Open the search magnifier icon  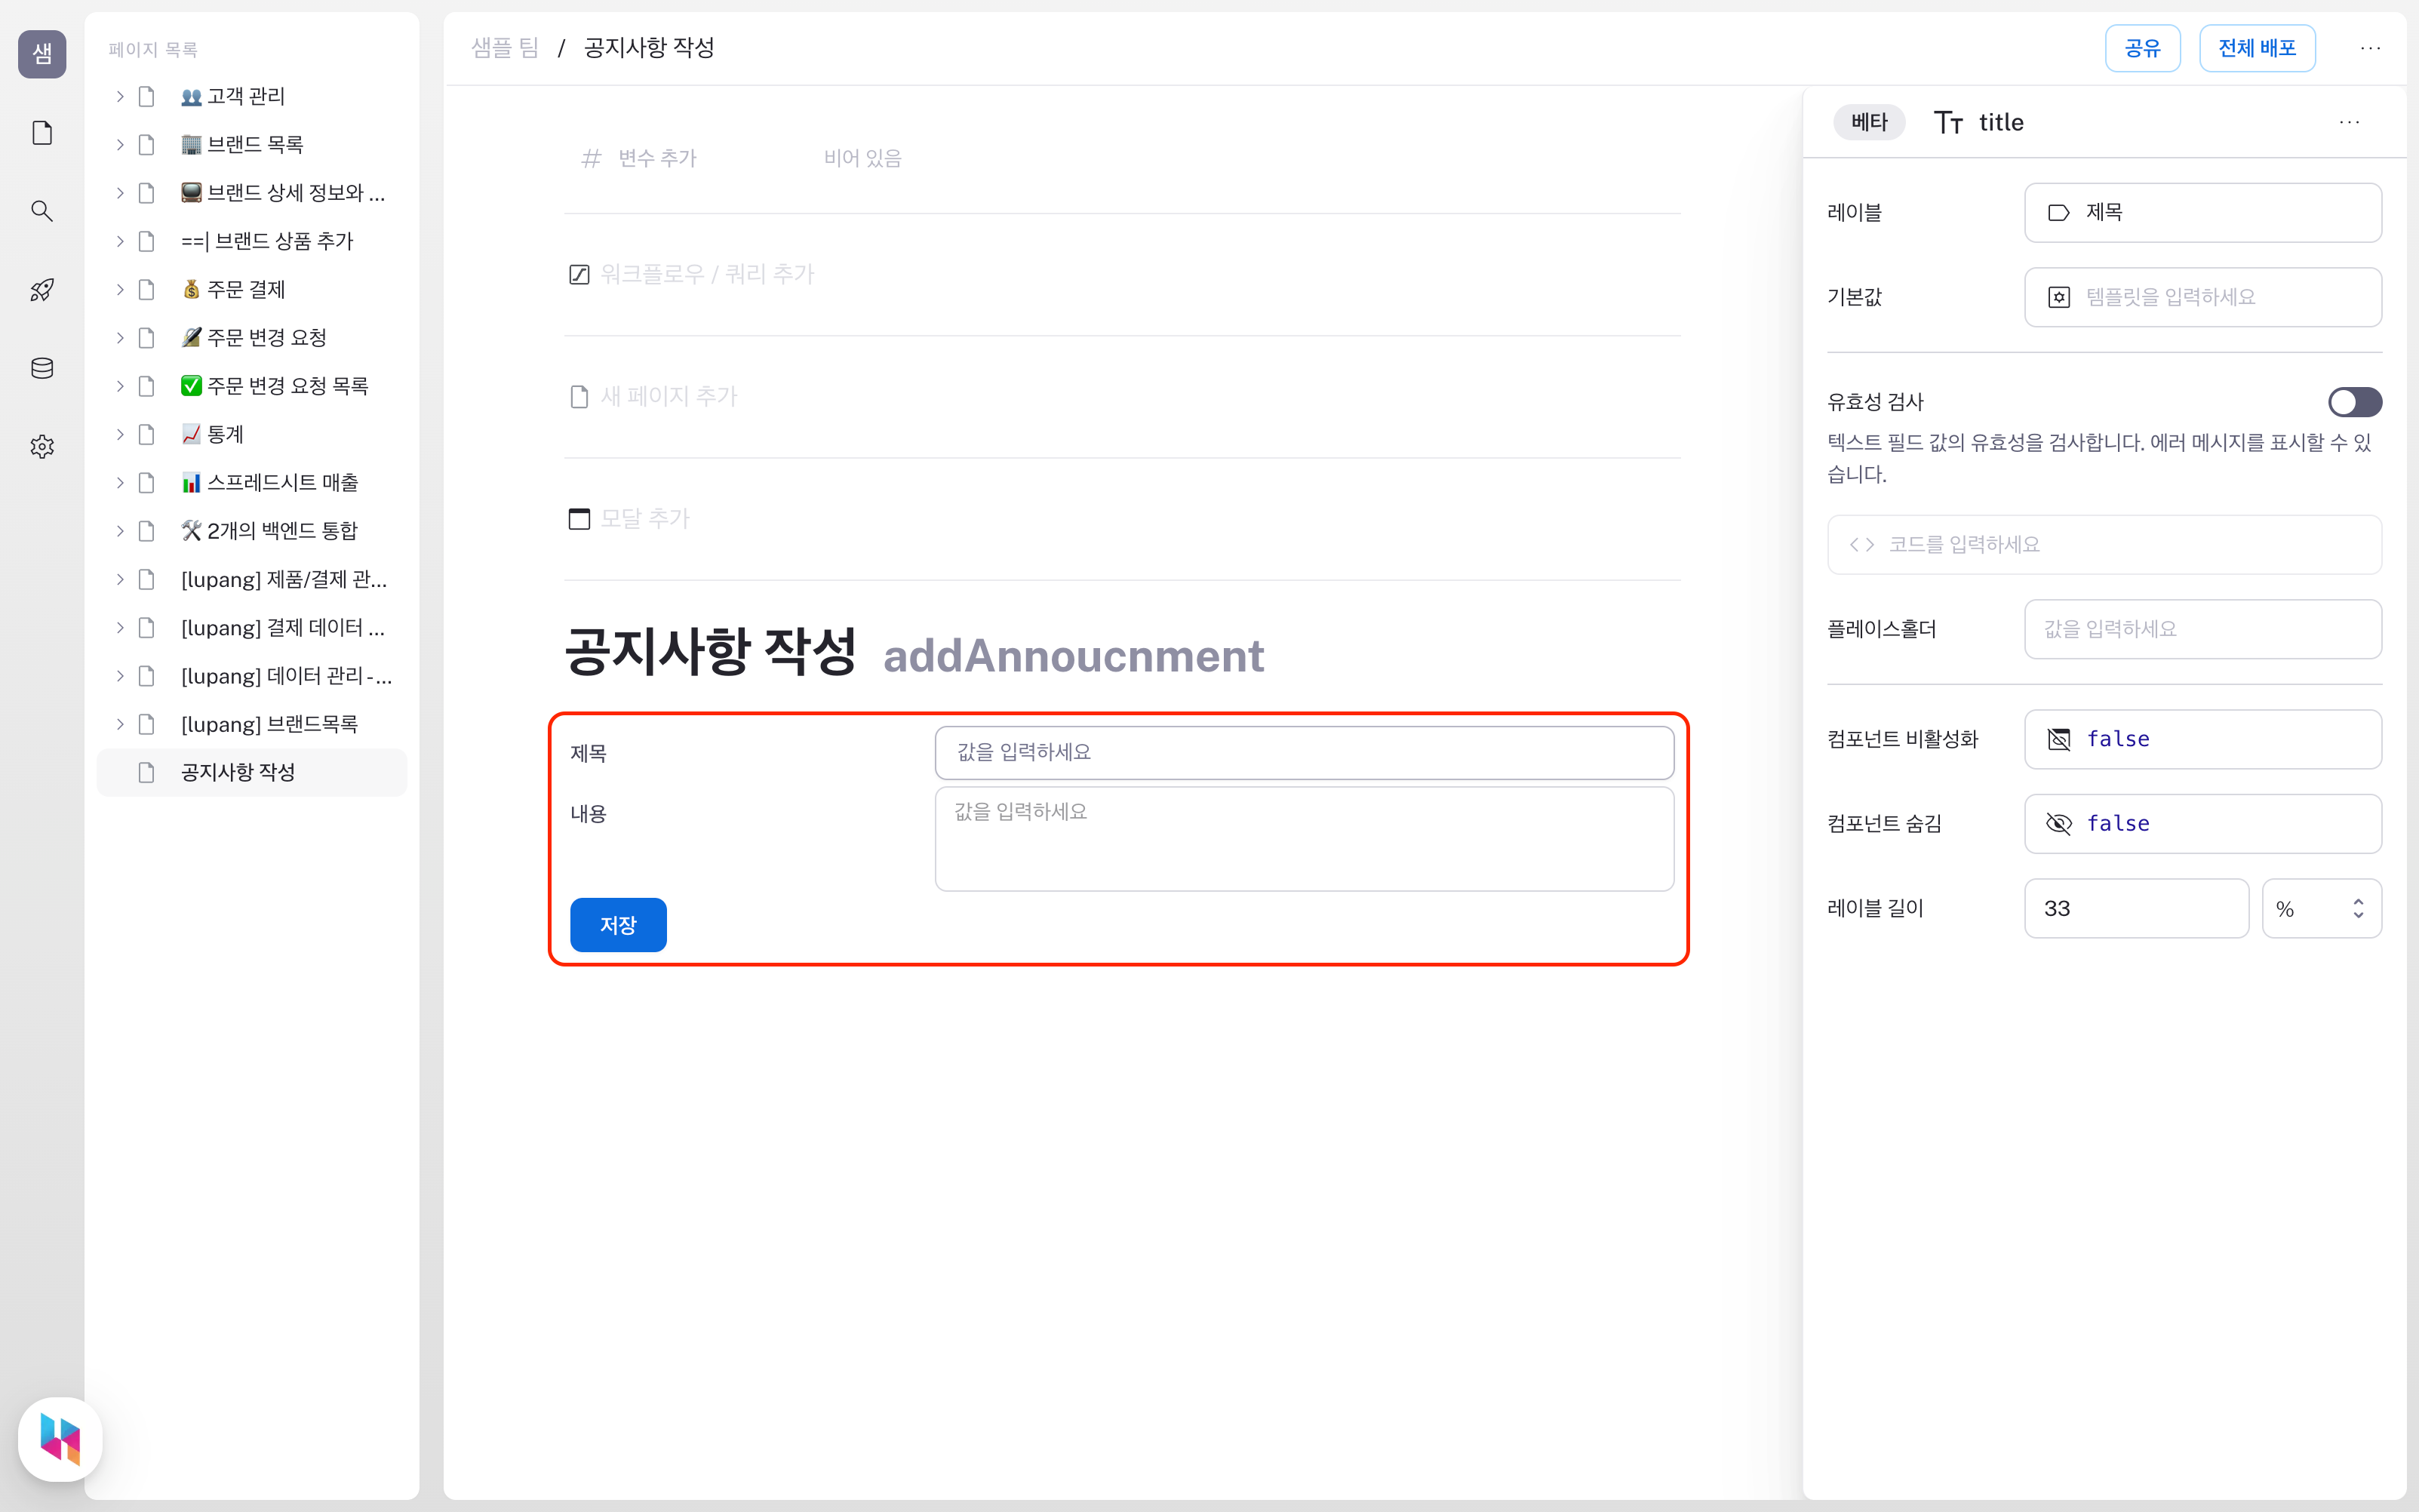pyautogui.click(x=42, y=211)
